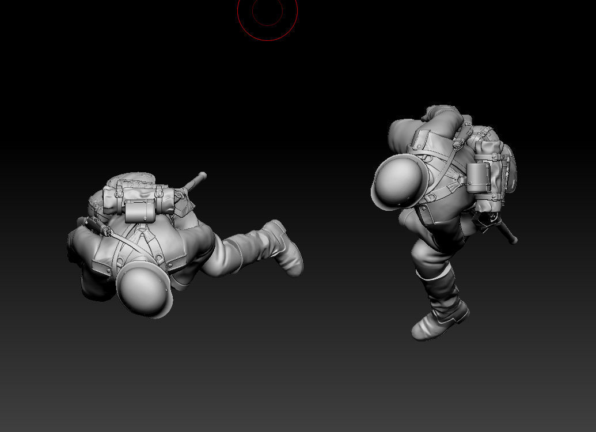Click the right running soldier model

click(x=445, y=222)
